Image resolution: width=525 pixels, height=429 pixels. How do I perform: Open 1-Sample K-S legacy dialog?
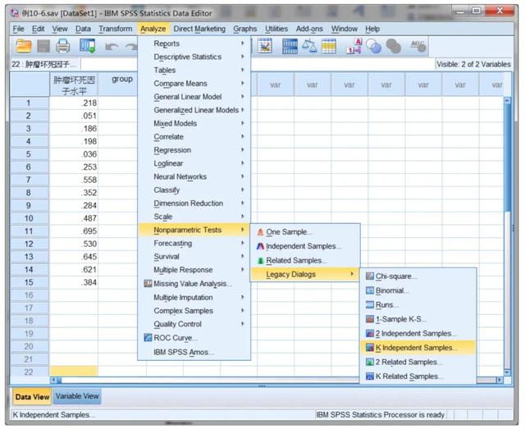pos(418,319)
